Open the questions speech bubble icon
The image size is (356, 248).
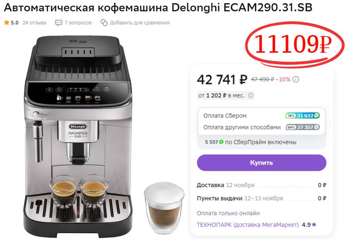pyautogui.click(x=58, y=23)
